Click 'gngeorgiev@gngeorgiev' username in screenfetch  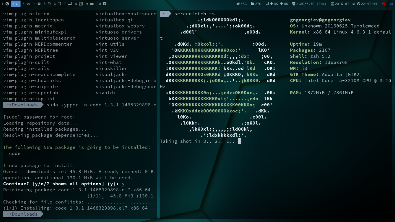(x=320, y=20)
